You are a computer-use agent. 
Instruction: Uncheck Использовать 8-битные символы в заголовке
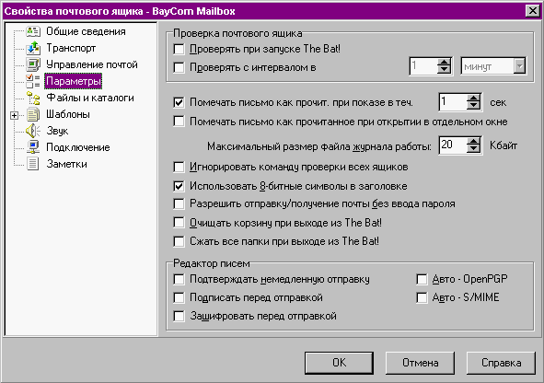179,186
